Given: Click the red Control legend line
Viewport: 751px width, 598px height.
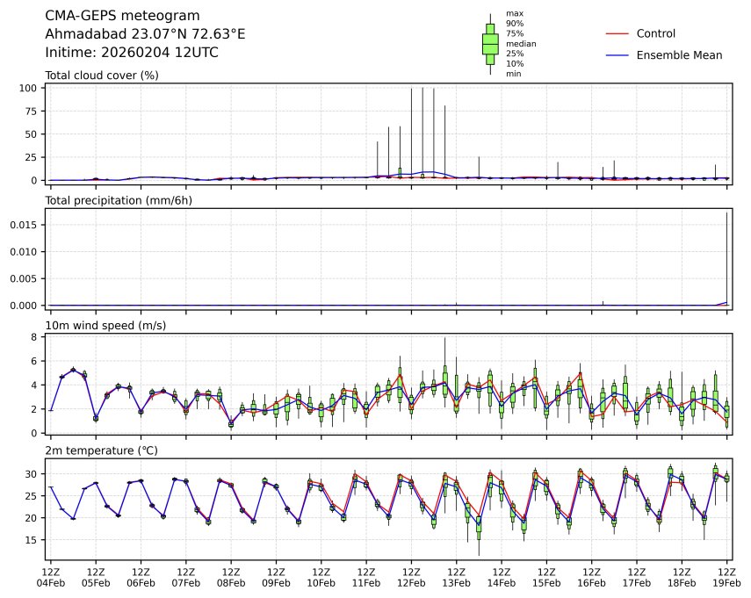Looking at the screenshot, I should (x=617, y=33).
